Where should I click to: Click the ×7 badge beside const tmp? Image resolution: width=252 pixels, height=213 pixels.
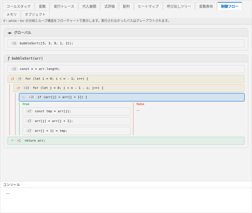coord(29,111)
